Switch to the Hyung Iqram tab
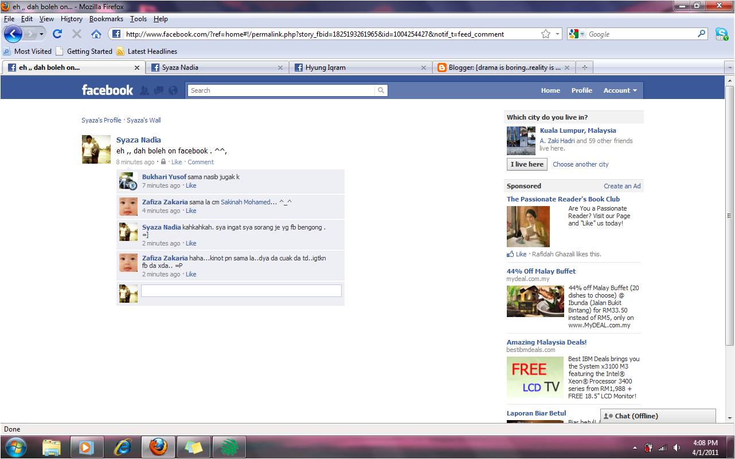Viewport: 735px width, 459px height. [360, 68]
